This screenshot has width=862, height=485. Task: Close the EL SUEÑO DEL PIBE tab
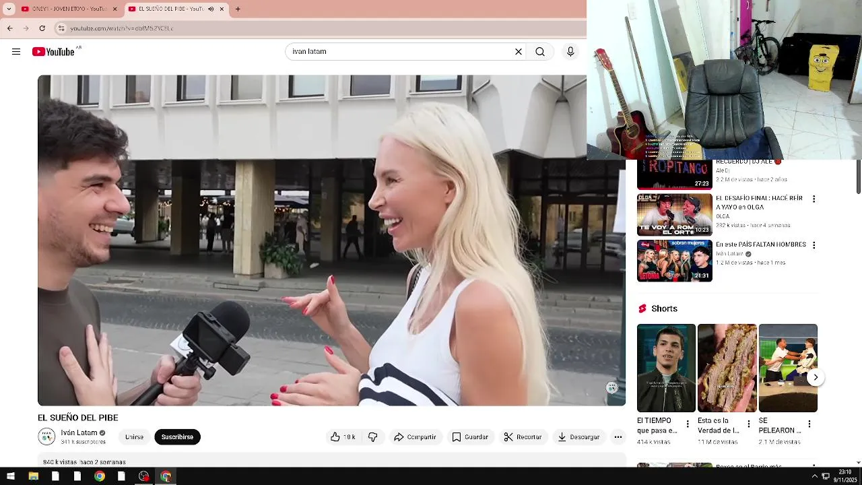coord(222,9)
